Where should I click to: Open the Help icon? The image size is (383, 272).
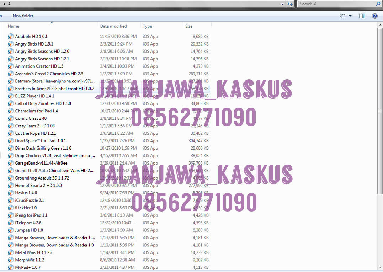(x=375, y=16)
